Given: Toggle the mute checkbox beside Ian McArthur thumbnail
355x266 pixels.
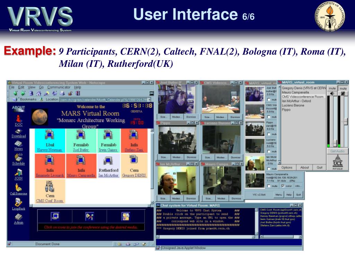Looking at the screenshot, I should click(269, 169).
